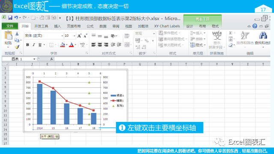Click the Name Box showing 图表 1
Screen dimensions: 274x154
coord(19,59)
